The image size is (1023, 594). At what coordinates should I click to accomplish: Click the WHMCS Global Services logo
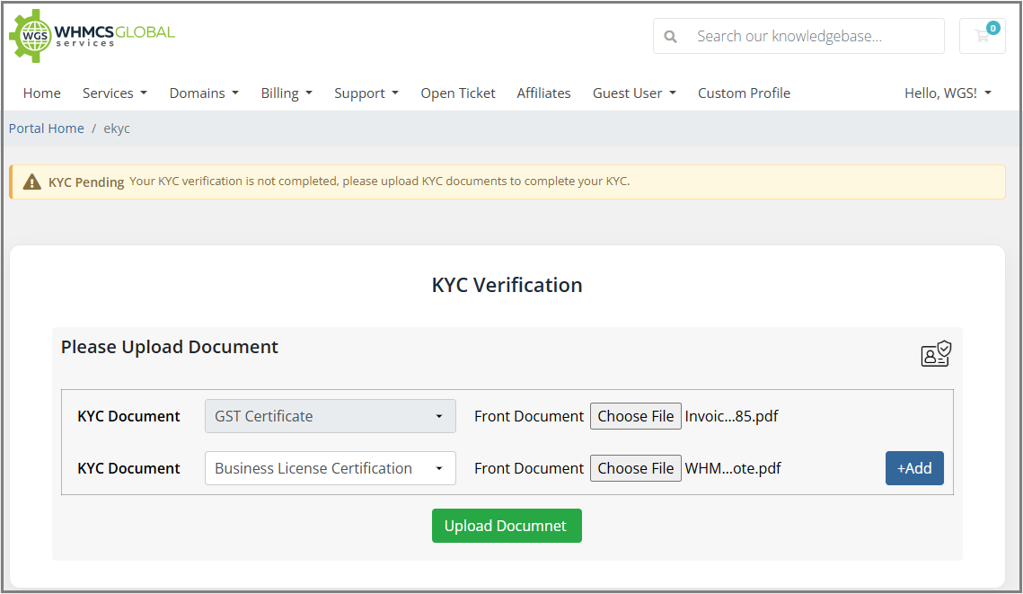[92, 36]
